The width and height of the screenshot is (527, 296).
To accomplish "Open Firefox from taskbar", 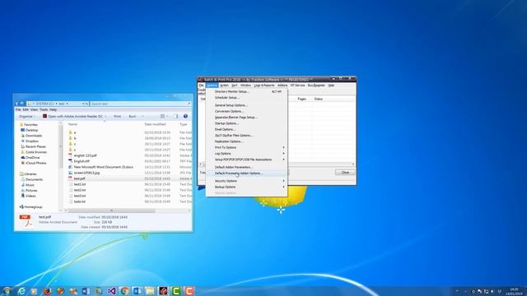I will (47, 291).
